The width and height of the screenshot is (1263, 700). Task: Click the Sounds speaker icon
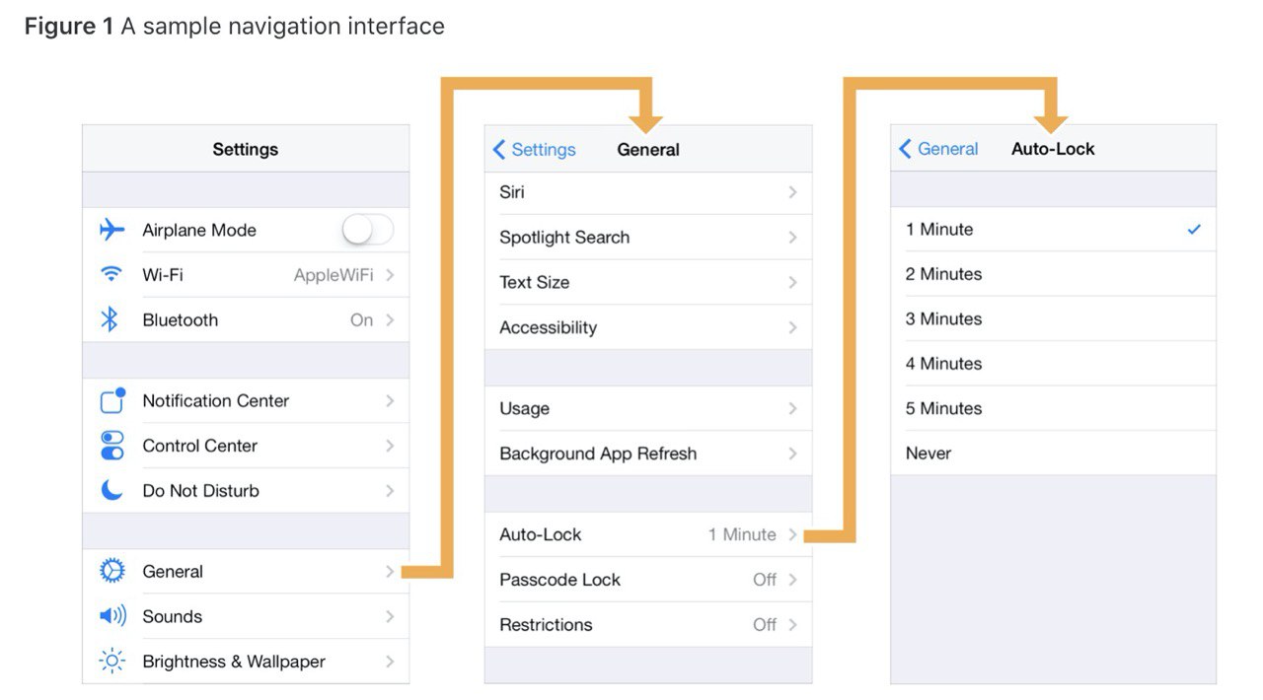(x=112, y=616)
